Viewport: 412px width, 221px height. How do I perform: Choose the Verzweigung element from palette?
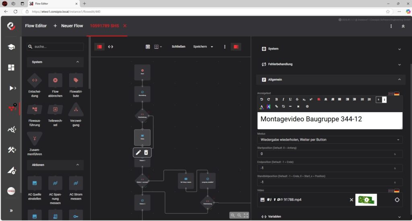[x=76, y=109]
